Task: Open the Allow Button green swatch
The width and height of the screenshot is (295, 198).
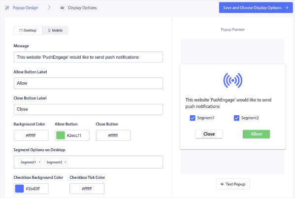Action: [61, 135]
